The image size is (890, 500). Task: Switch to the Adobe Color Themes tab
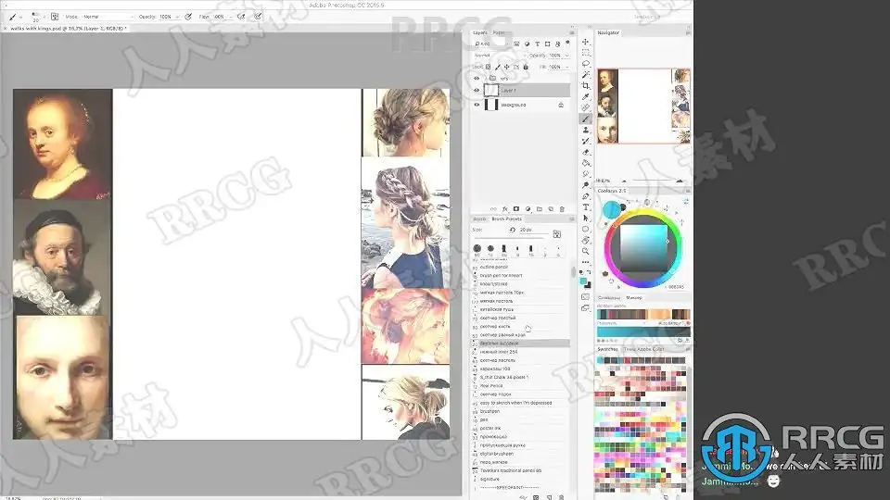coord(643,349)
